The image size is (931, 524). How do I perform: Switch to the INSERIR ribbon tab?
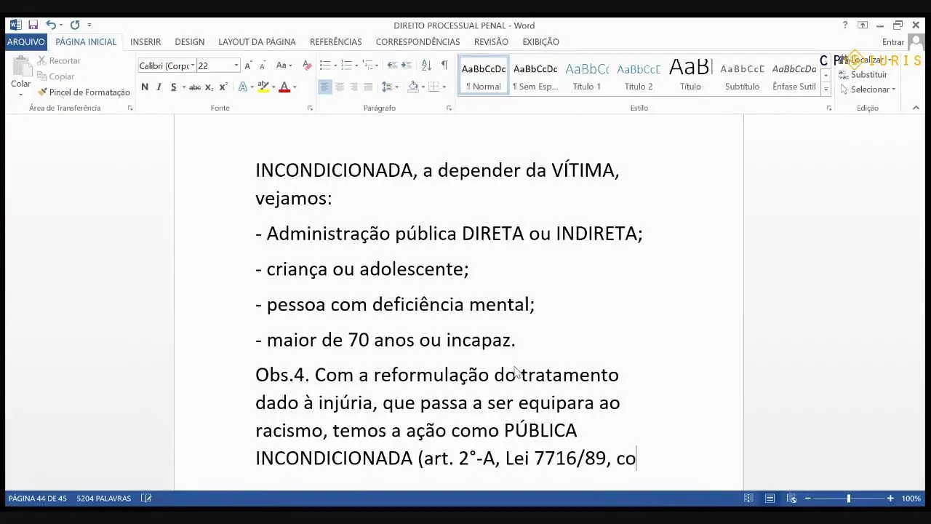145,41
